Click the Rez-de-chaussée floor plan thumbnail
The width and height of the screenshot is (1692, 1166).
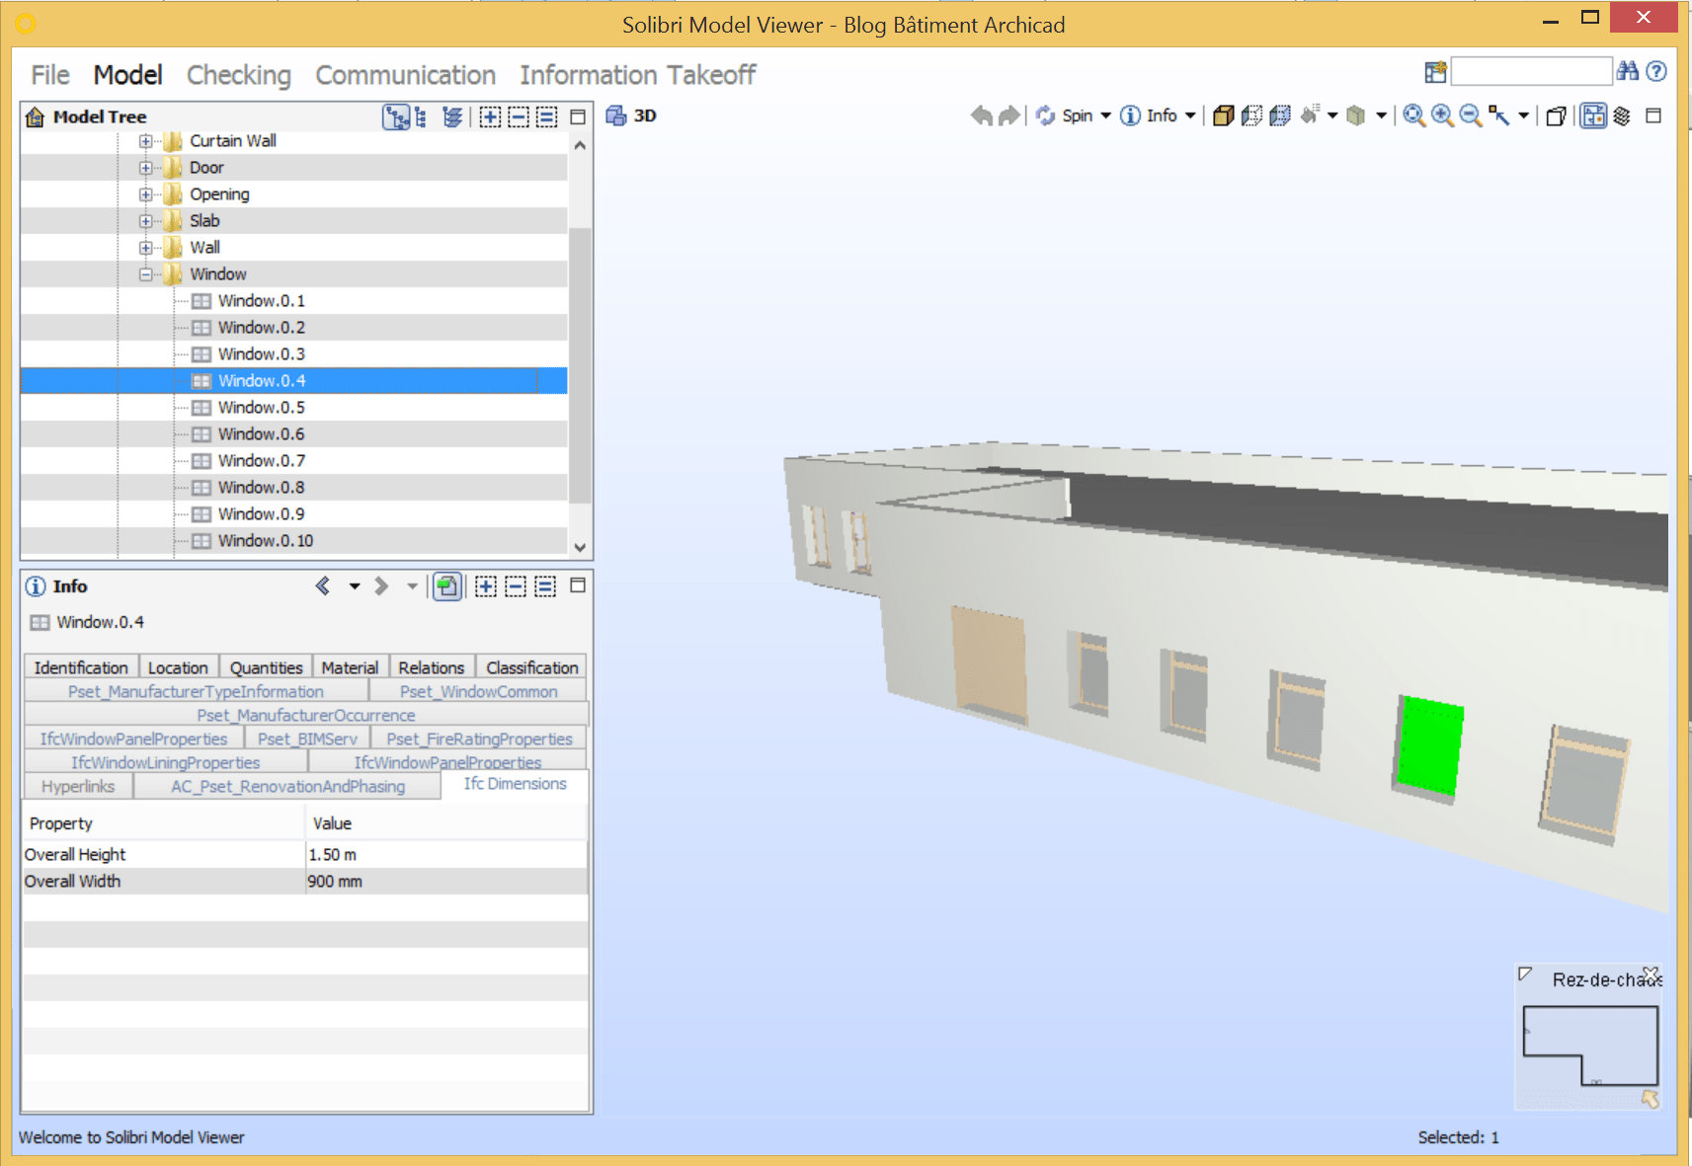coord(1590,1046)
